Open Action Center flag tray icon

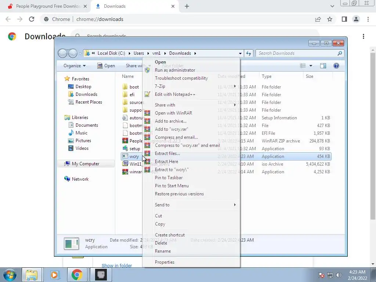coord(321,275)
